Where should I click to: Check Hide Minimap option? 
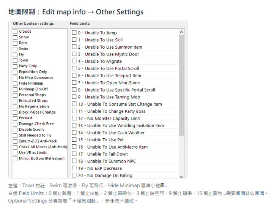point(15,84)
